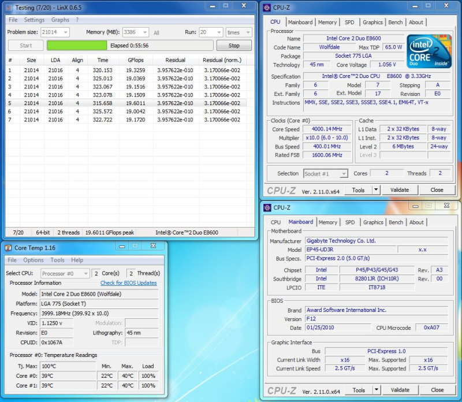The height and width of the screenshot is (402, 462).
Task: Click the 19.6011 GFlops peak status entry
Action: pyautogui.click(x=110, y=233)
